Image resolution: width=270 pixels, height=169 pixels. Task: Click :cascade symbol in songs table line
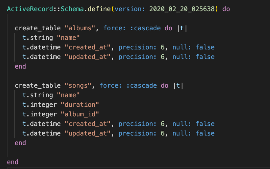(x=141, y=85)
